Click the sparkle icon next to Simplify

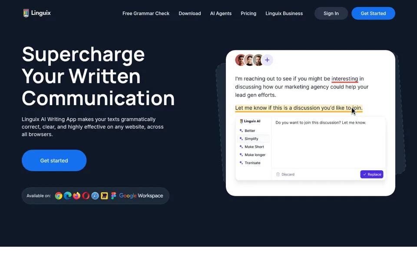[241, 139]
